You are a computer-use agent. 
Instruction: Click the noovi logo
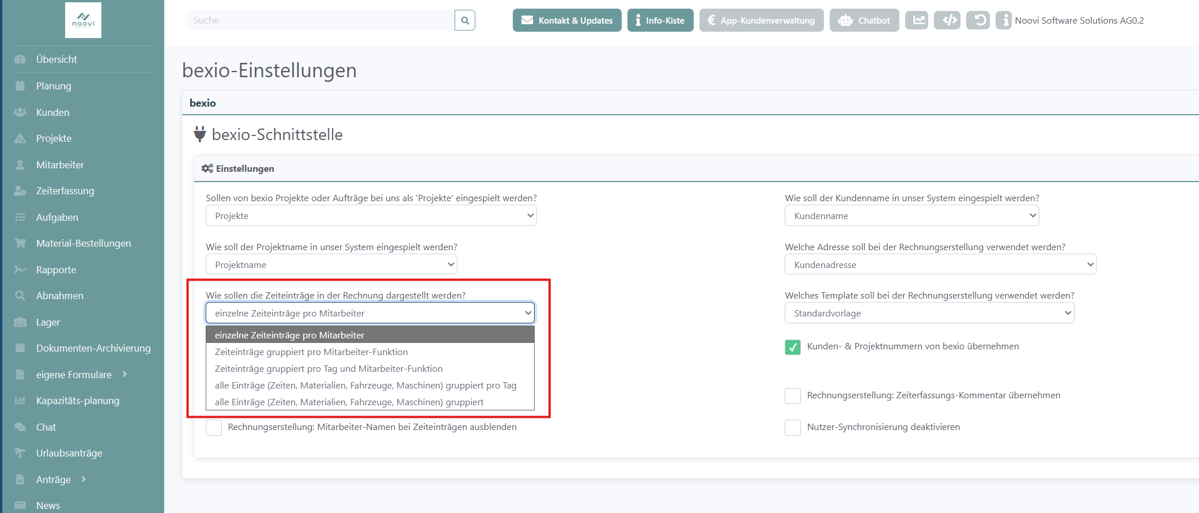point(83,20)
